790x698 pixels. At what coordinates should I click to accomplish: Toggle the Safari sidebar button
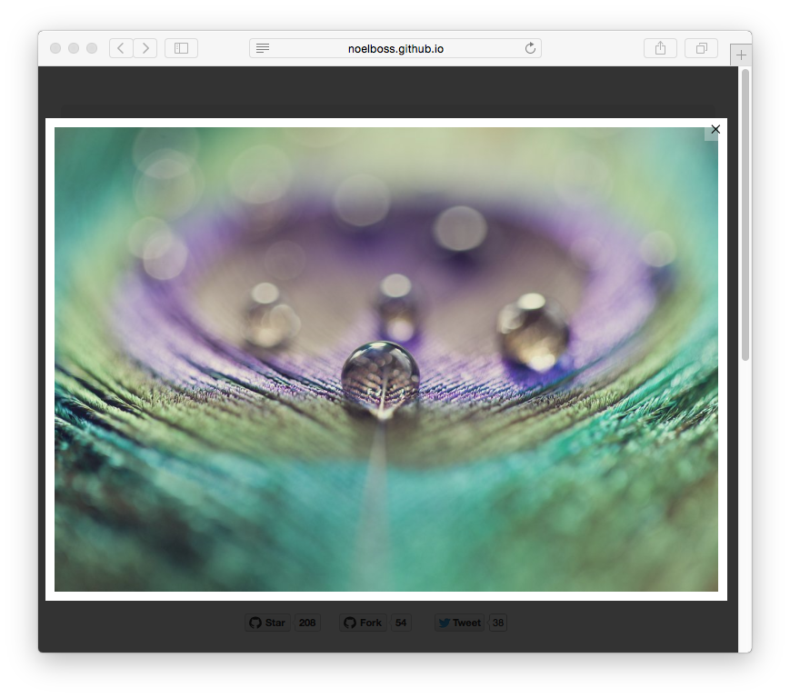coord(182,48)
